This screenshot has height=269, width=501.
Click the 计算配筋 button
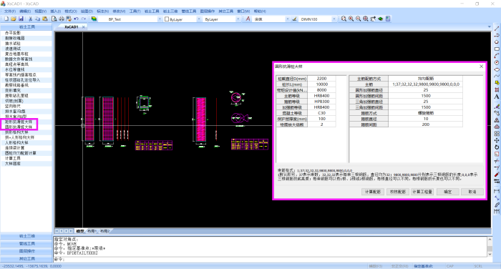[373, 192]
